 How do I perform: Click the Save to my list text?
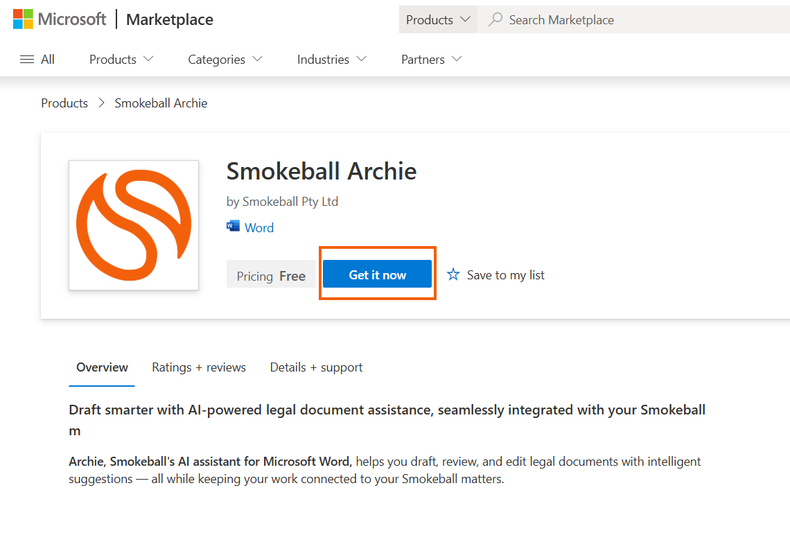click(x=506, y=275)
